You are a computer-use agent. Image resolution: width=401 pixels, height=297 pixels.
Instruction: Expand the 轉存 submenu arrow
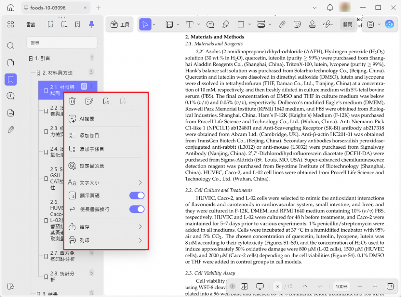click(x=140, y=227)
